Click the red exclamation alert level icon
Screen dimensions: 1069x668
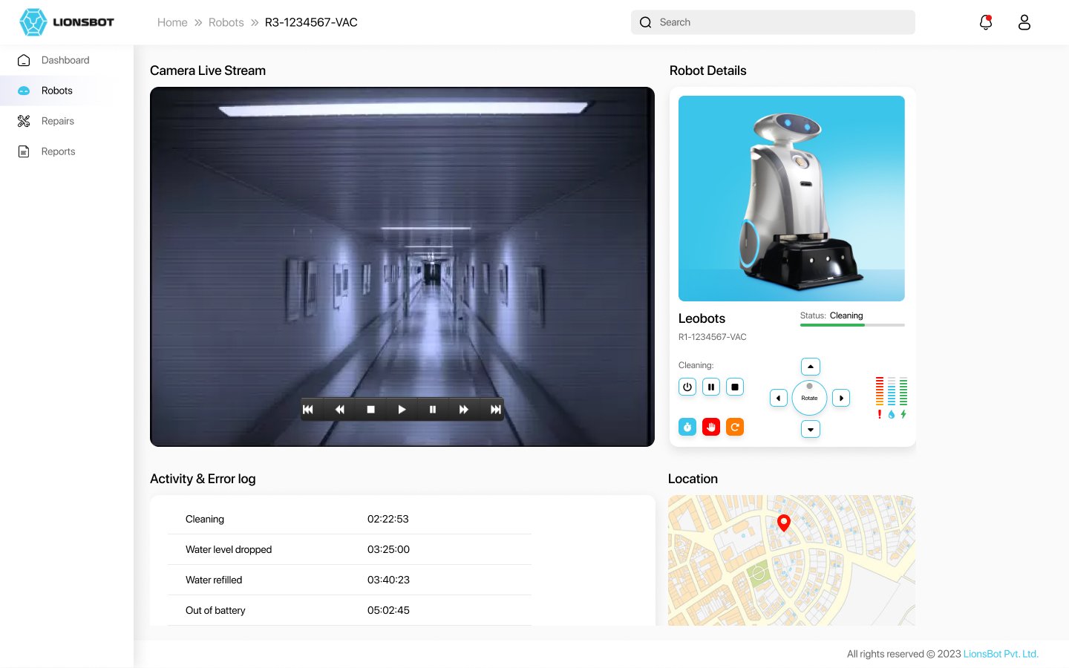880,414
